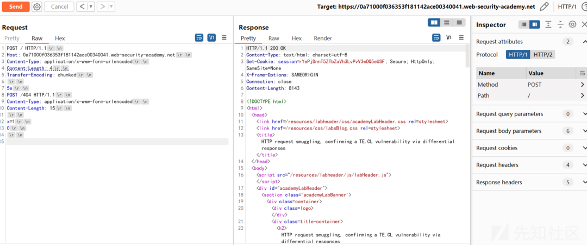Screen dimensions: 587x245
Task: Open Inspector settings gear
Action: pyautogui.click(x=572, y=24)
